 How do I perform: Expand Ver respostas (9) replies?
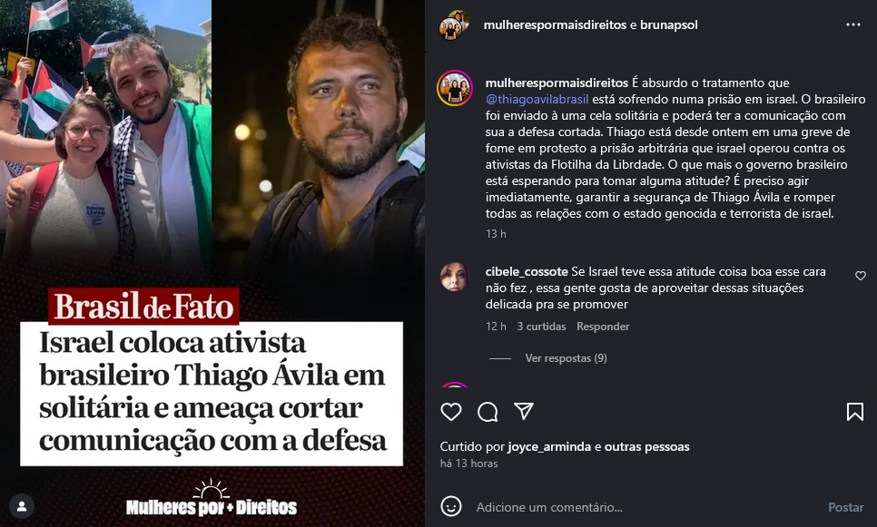(566, 358)
